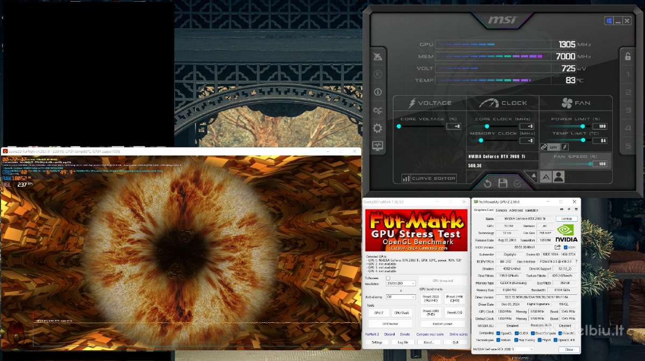Open the information icon in MSI Afterburner

[377, 92]
